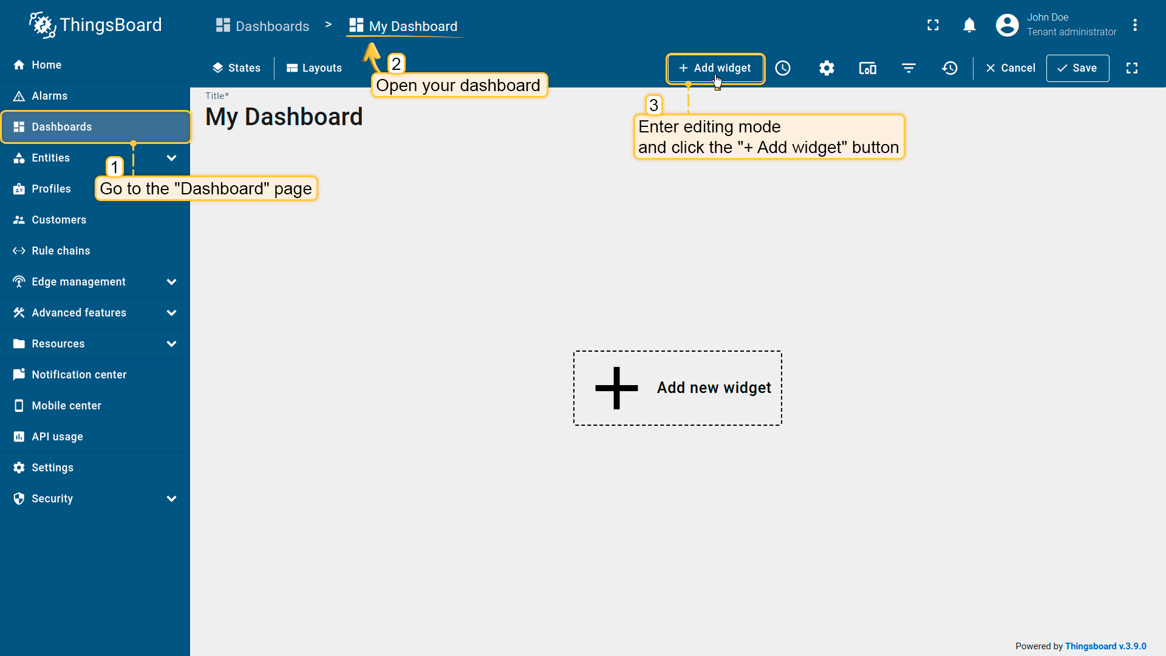Open the filters icon in toolbar
Screen dimensions: 1166x656
(x=909, y=68)
